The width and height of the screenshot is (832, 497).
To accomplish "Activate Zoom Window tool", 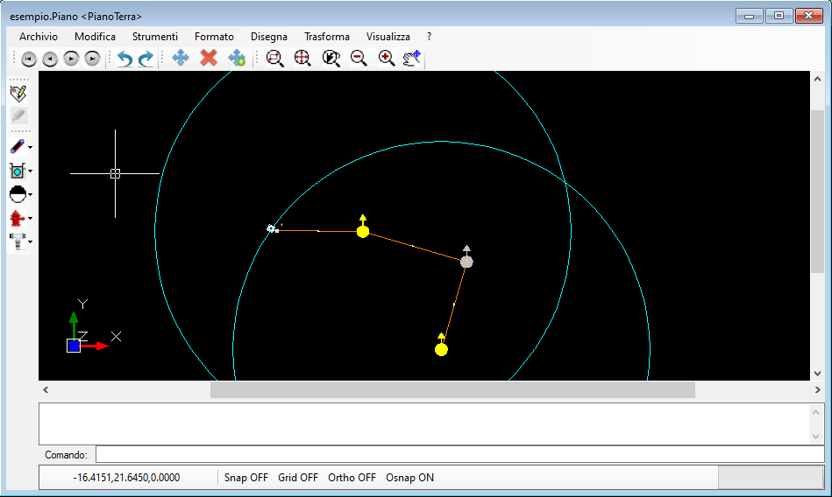I will 275,58.
